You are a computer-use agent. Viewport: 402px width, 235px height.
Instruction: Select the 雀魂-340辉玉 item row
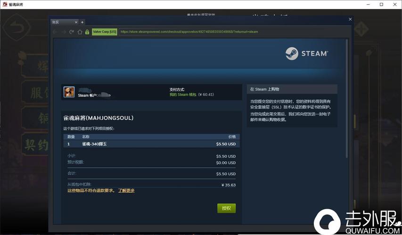pos(152,144)
